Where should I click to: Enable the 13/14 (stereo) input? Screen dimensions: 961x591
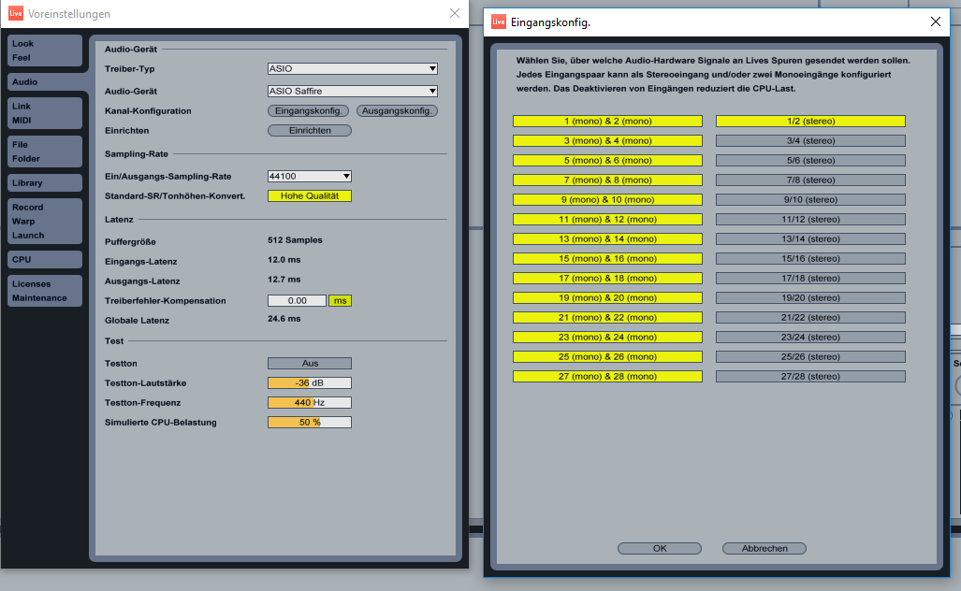tap(810, 238)
